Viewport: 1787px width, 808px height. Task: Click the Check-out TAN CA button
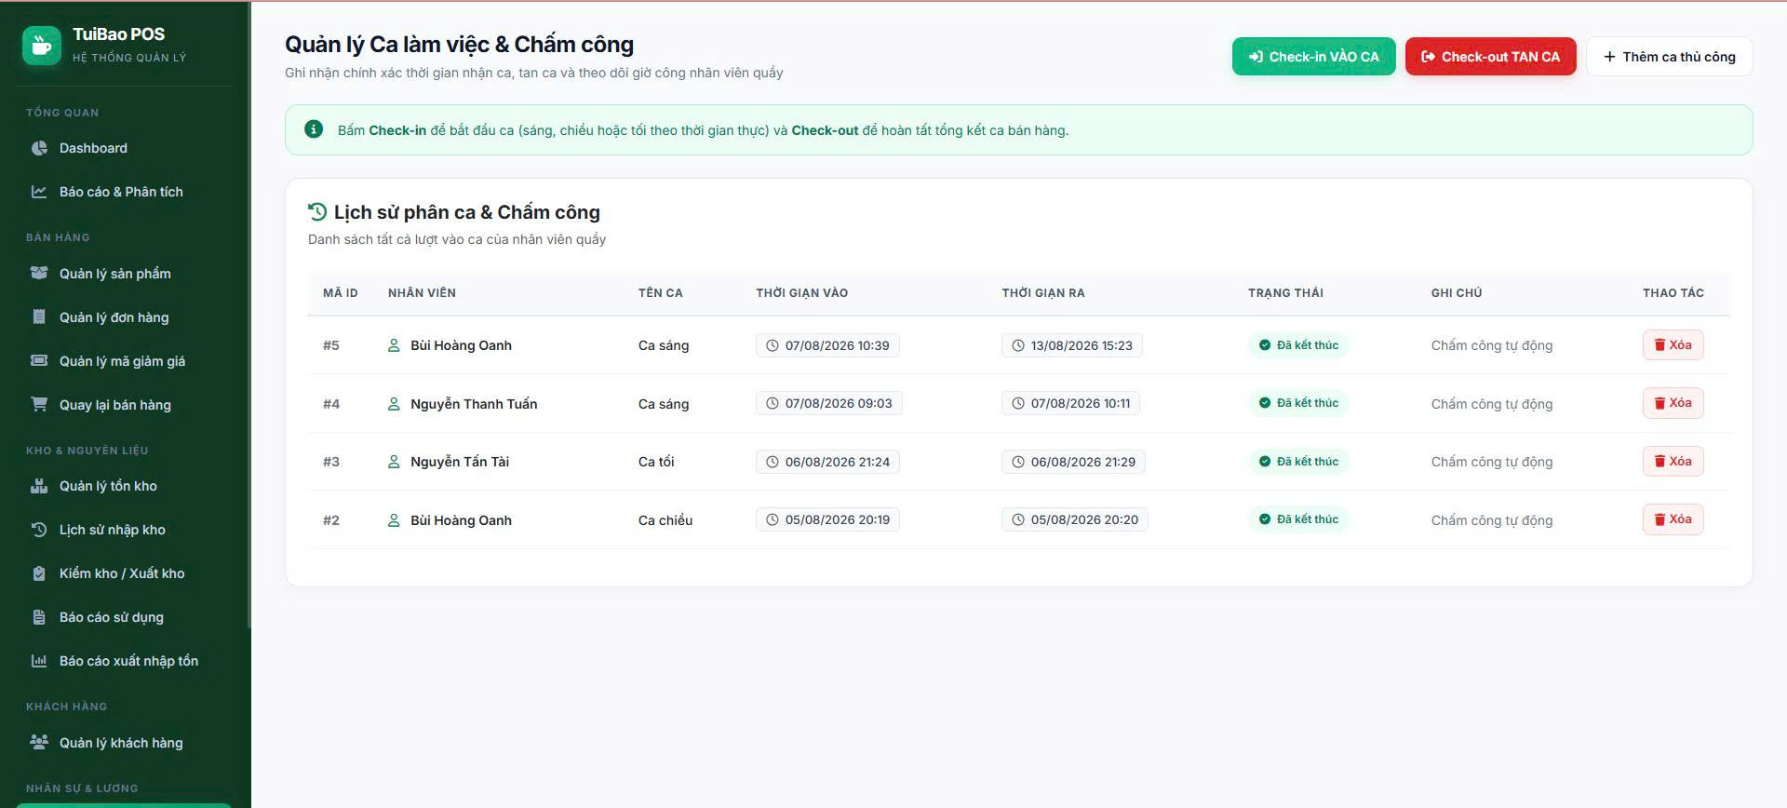pyautogui.click(x=1490, y=57)
